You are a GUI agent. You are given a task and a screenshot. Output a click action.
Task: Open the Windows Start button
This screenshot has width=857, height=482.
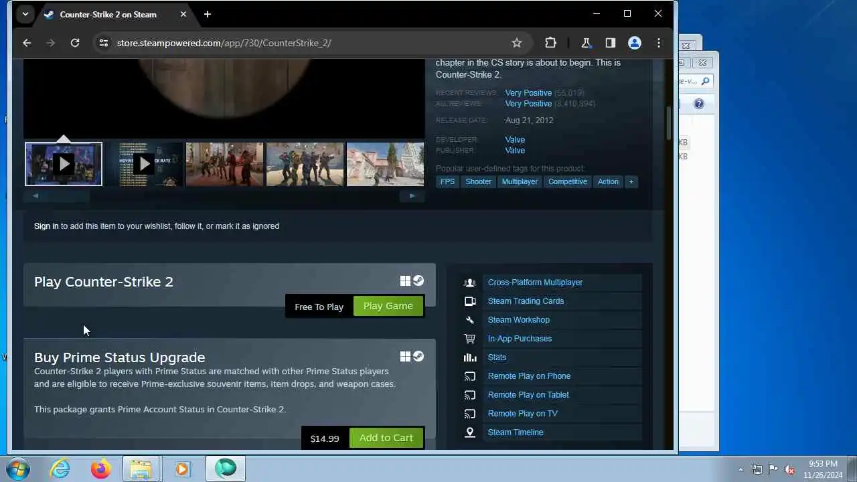(17, 469)
